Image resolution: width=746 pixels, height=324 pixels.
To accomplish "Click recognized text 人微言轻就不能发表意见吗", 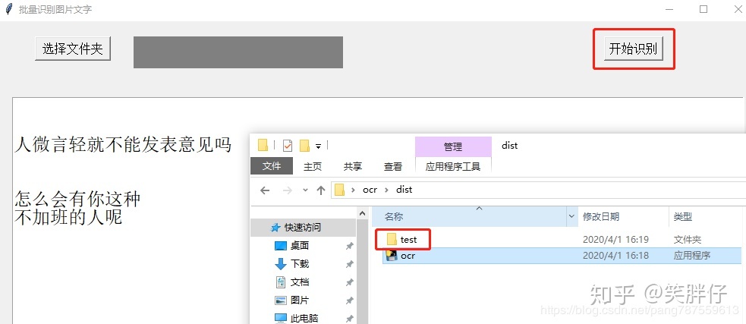I will 123,144.
